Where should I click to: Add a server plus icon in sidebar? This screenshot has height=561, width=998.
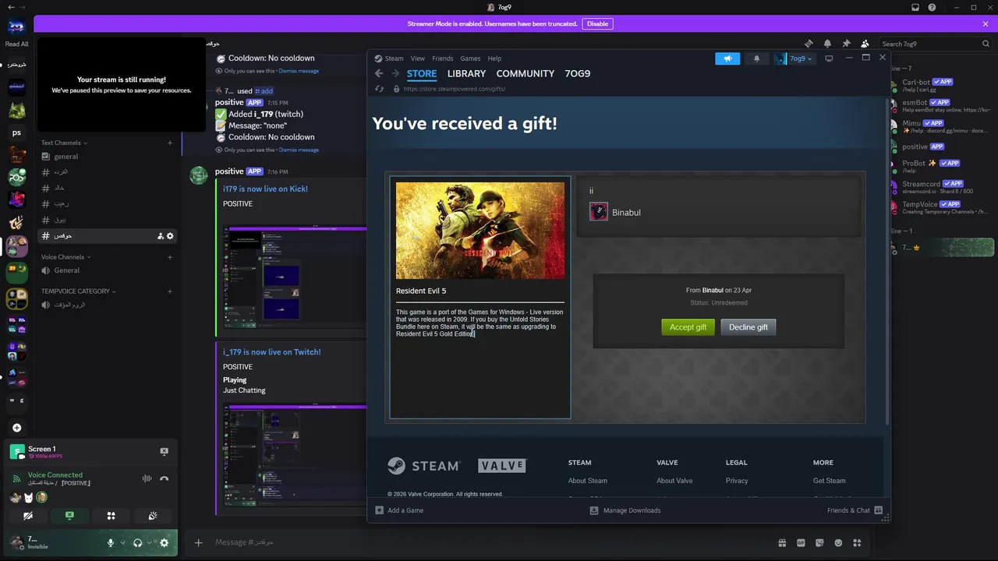(x=16, y=428)
